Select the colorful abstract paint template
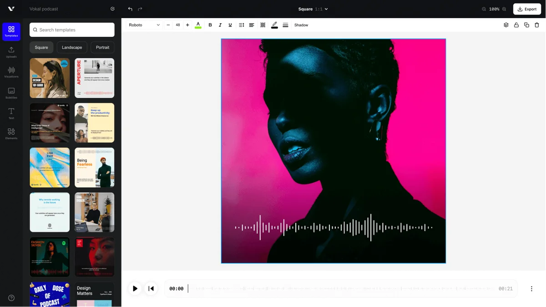546x307 pixels. (x=50, y=167)
